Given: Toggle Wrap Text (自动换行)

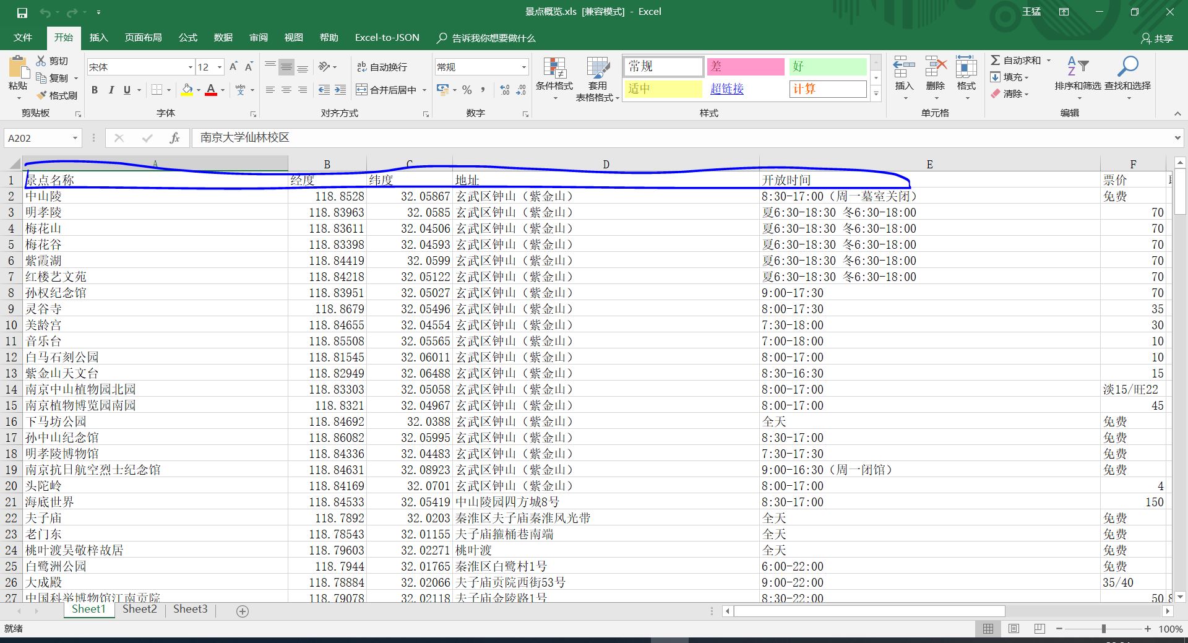Looking at the screenshot, I should point(382,67).
